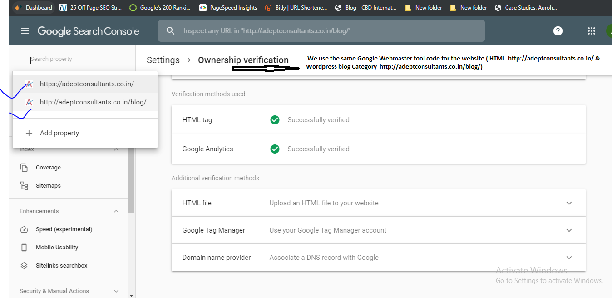Open Sitelinks searchbox in sidebar

[61, 266]
